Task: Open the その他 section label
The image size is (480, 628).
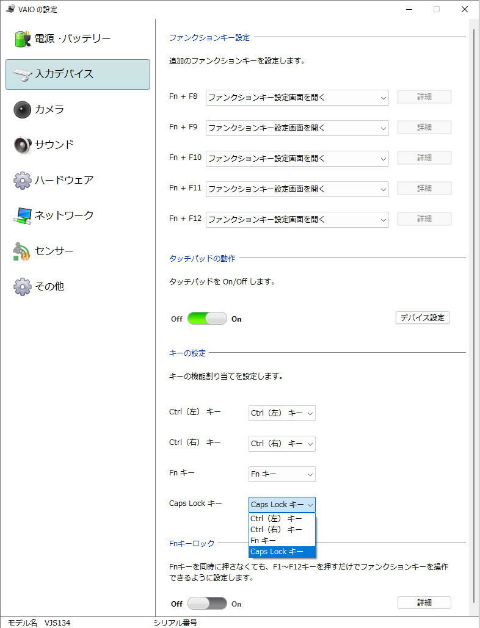Action: [49, 286]
